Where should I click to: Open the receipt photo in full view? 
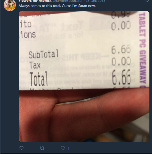(x=84, y=77)
